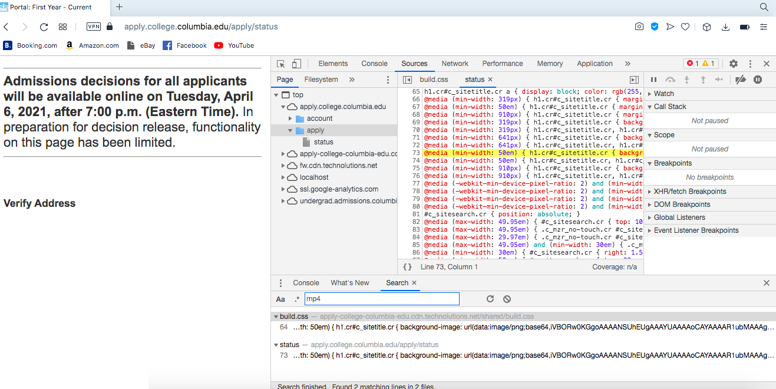
Task: Switch to the Network tab
Action: coord(455,64)
